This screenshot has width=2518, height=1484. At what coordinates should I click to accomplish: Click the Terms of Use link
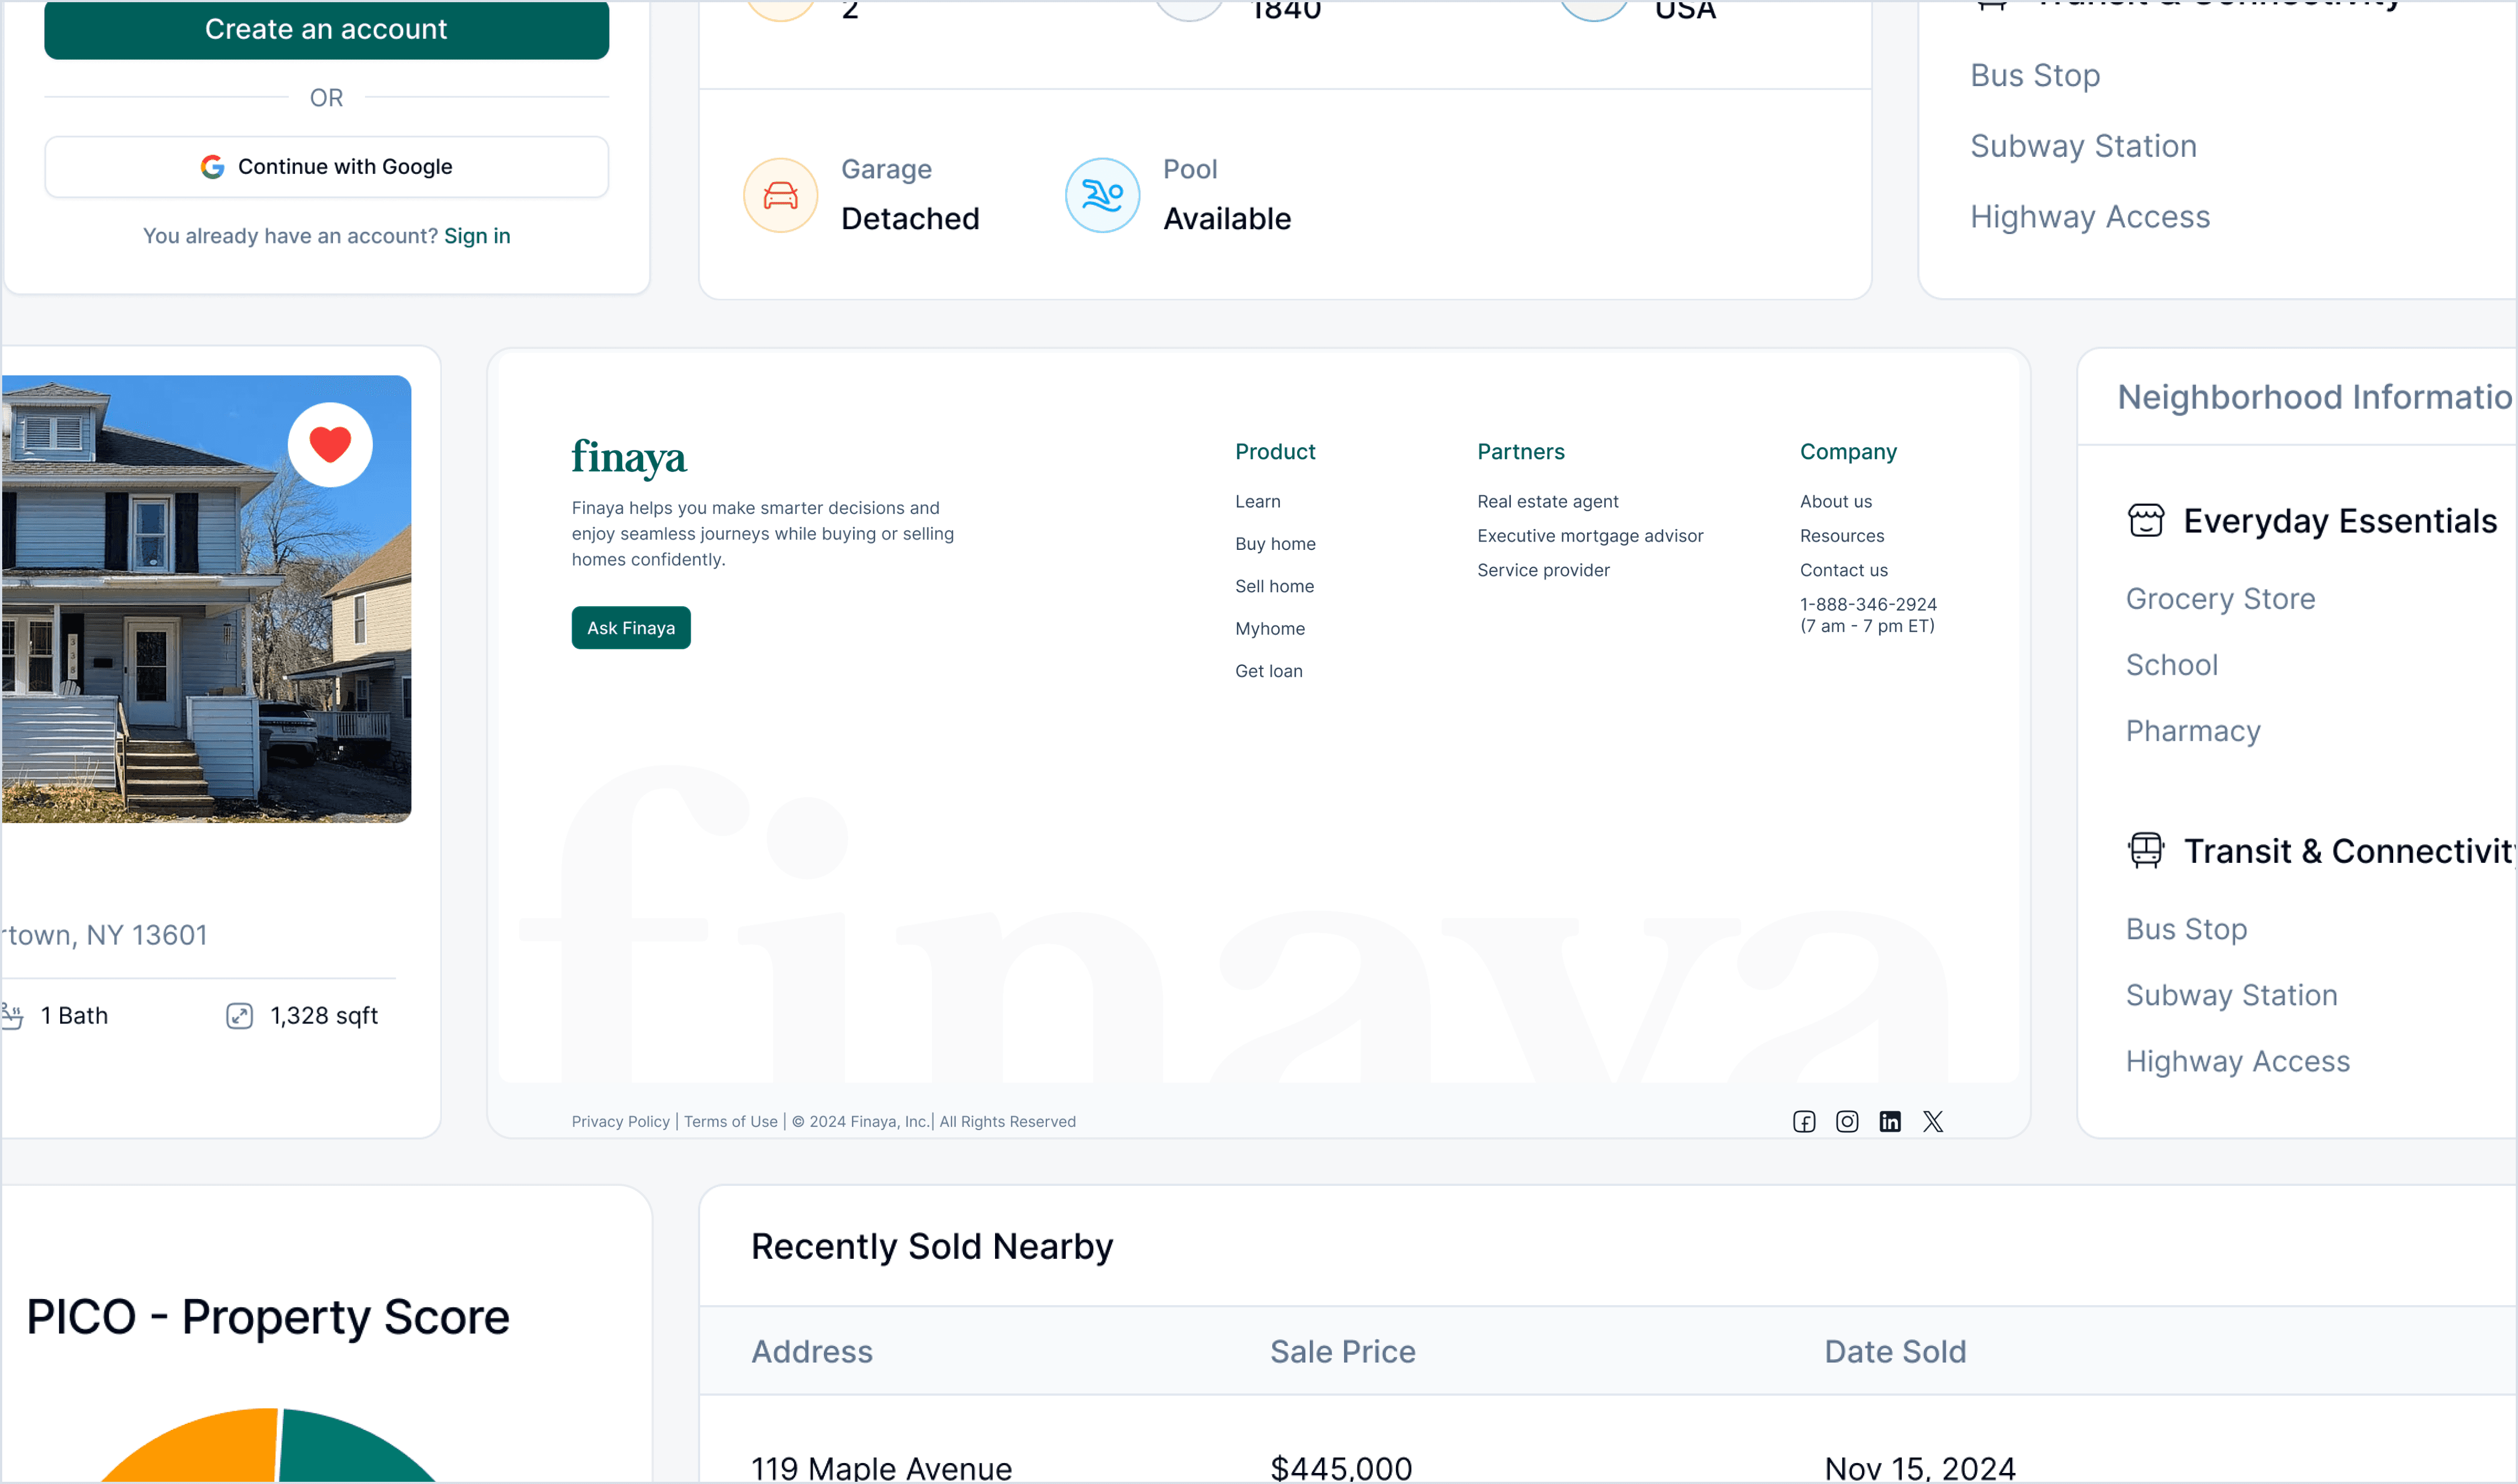point(730,1121)
